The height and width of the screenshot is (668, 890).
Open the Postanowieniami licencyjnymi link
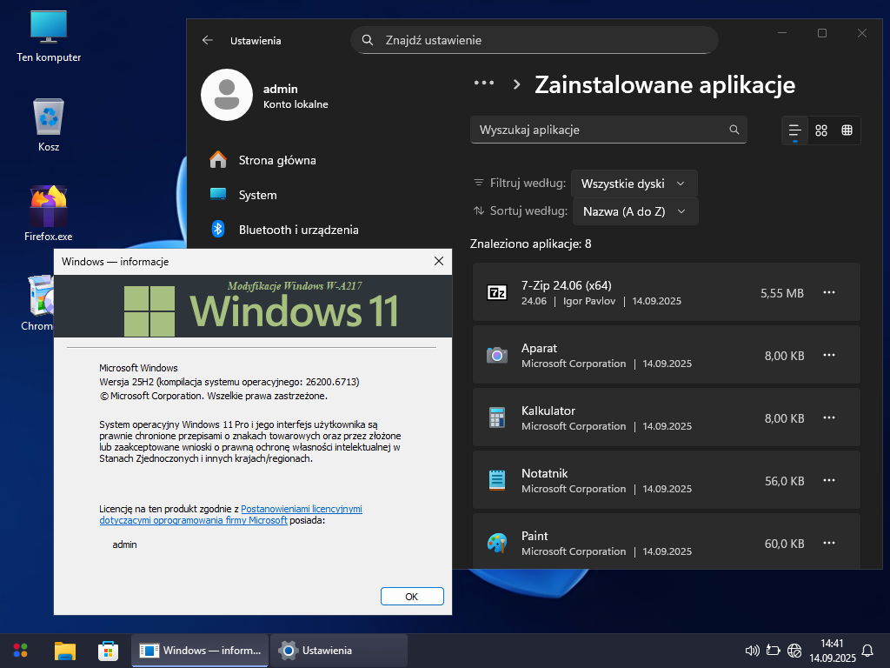(301, 509)
